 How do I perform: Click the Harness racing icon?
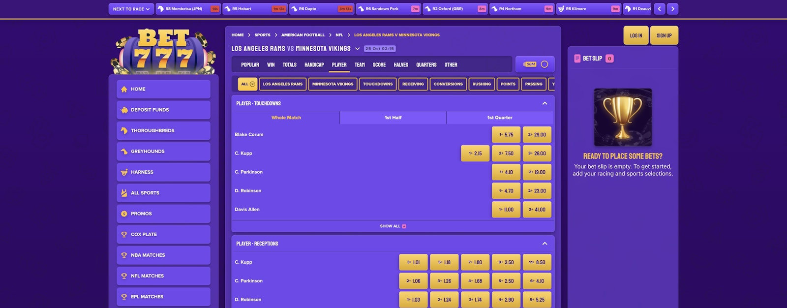pyautogui.click(x=124, y=172)
